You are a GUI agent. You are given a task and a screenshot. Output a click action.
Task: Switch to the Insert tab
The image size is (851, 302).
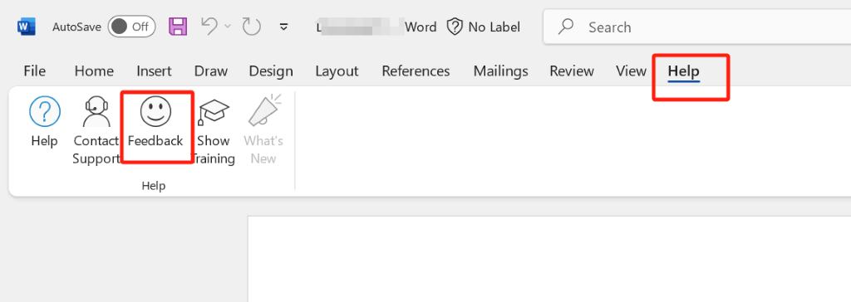(154, 71)
